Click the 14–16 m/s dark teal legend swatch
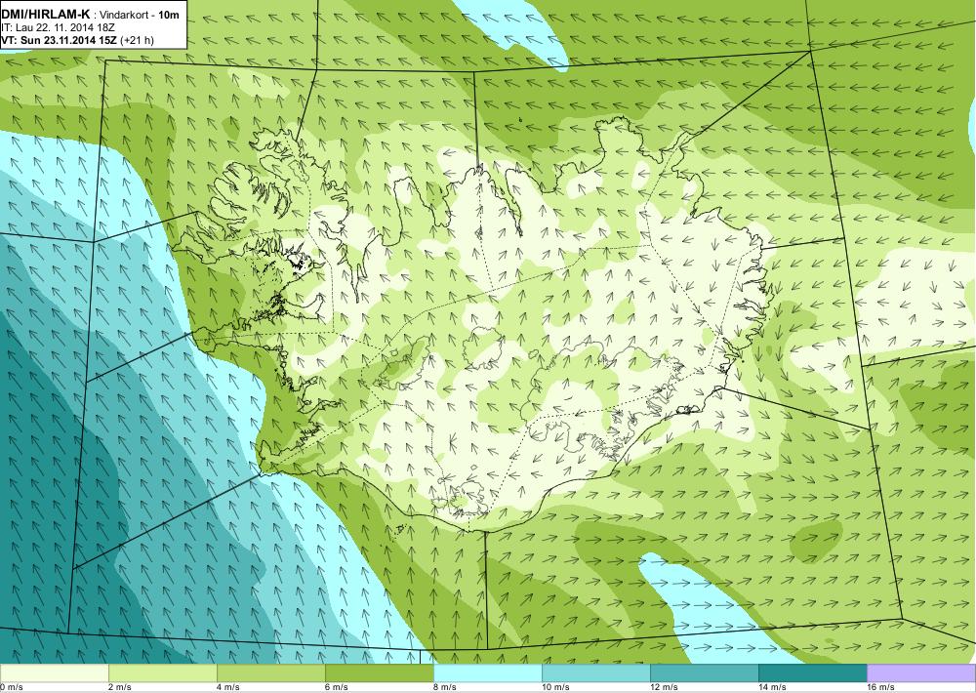This screenshot has width=976, height=693. [x=812, y=673]
